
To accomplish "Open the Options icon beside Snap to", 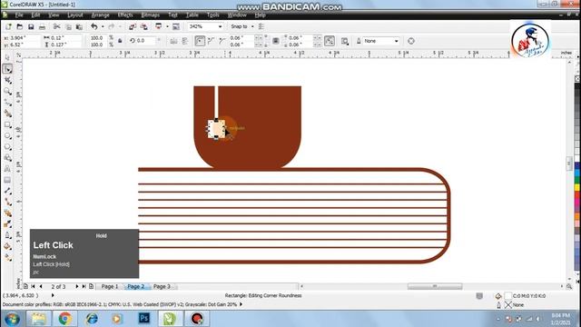I will (x=261, y=26).
